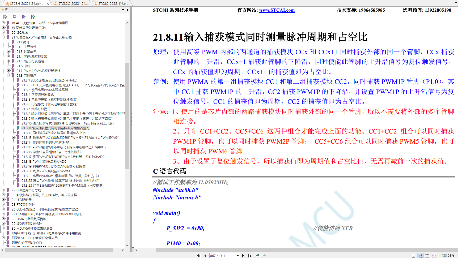Switch to the STC32G-20221124 tab

coord(72,4)
